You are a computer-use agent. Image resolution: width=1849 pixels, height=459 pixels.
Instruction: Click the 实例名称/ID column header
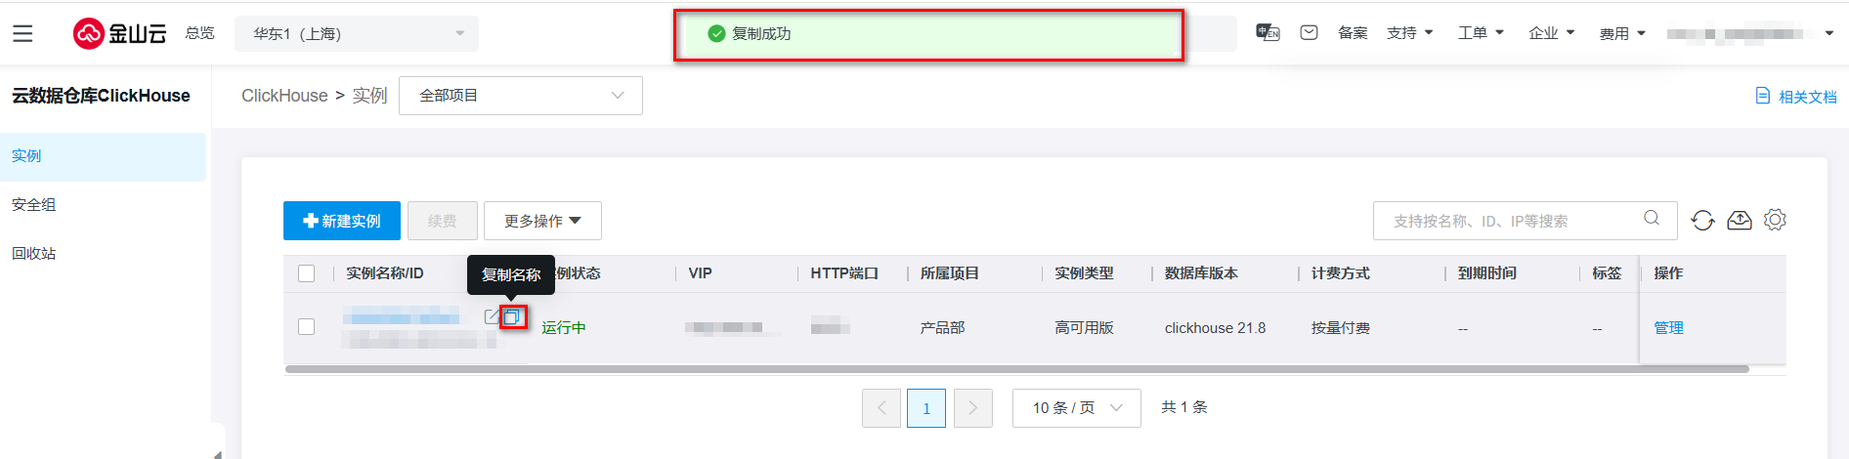click(x=385, y=273)
